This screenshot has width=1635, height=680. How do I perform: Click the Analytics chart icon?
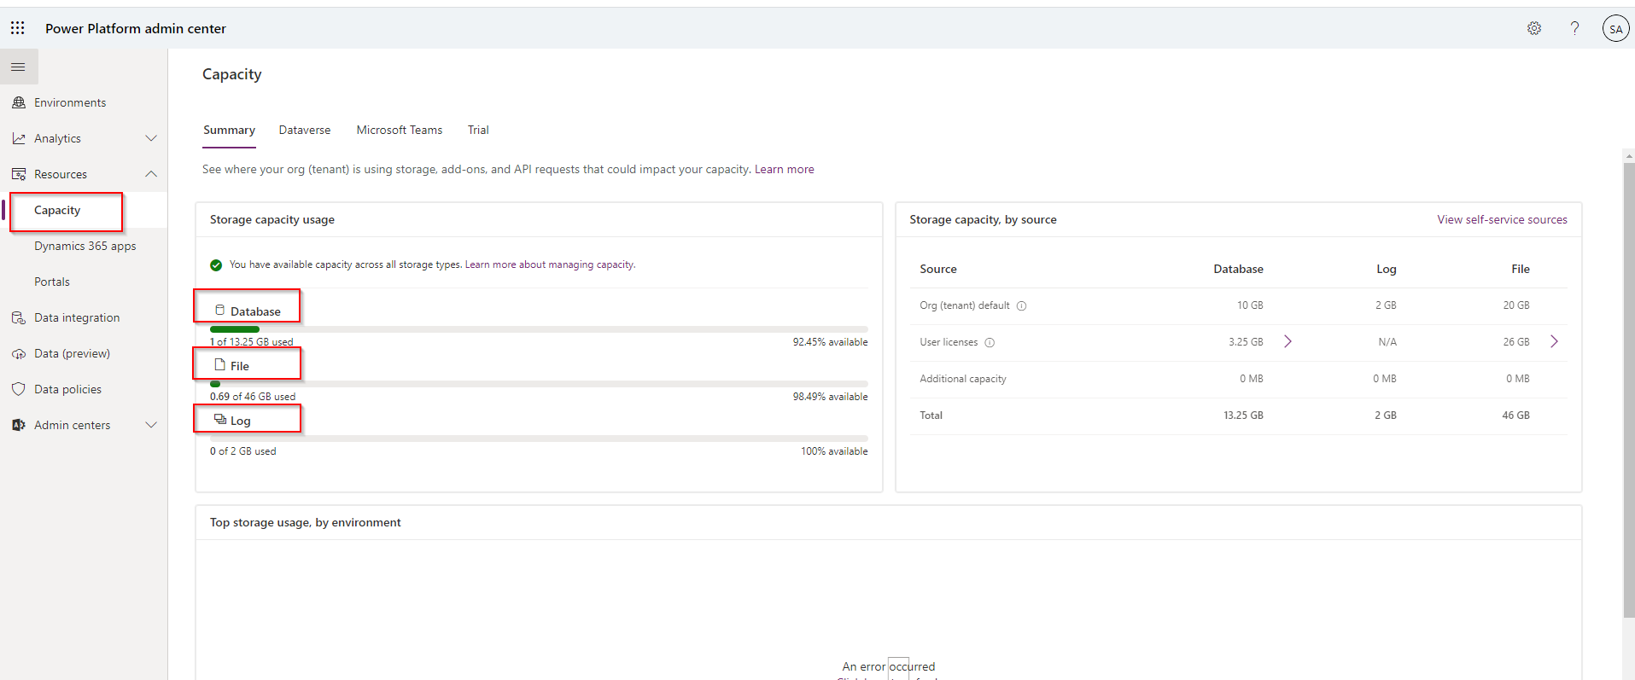(x=19, y=138)
